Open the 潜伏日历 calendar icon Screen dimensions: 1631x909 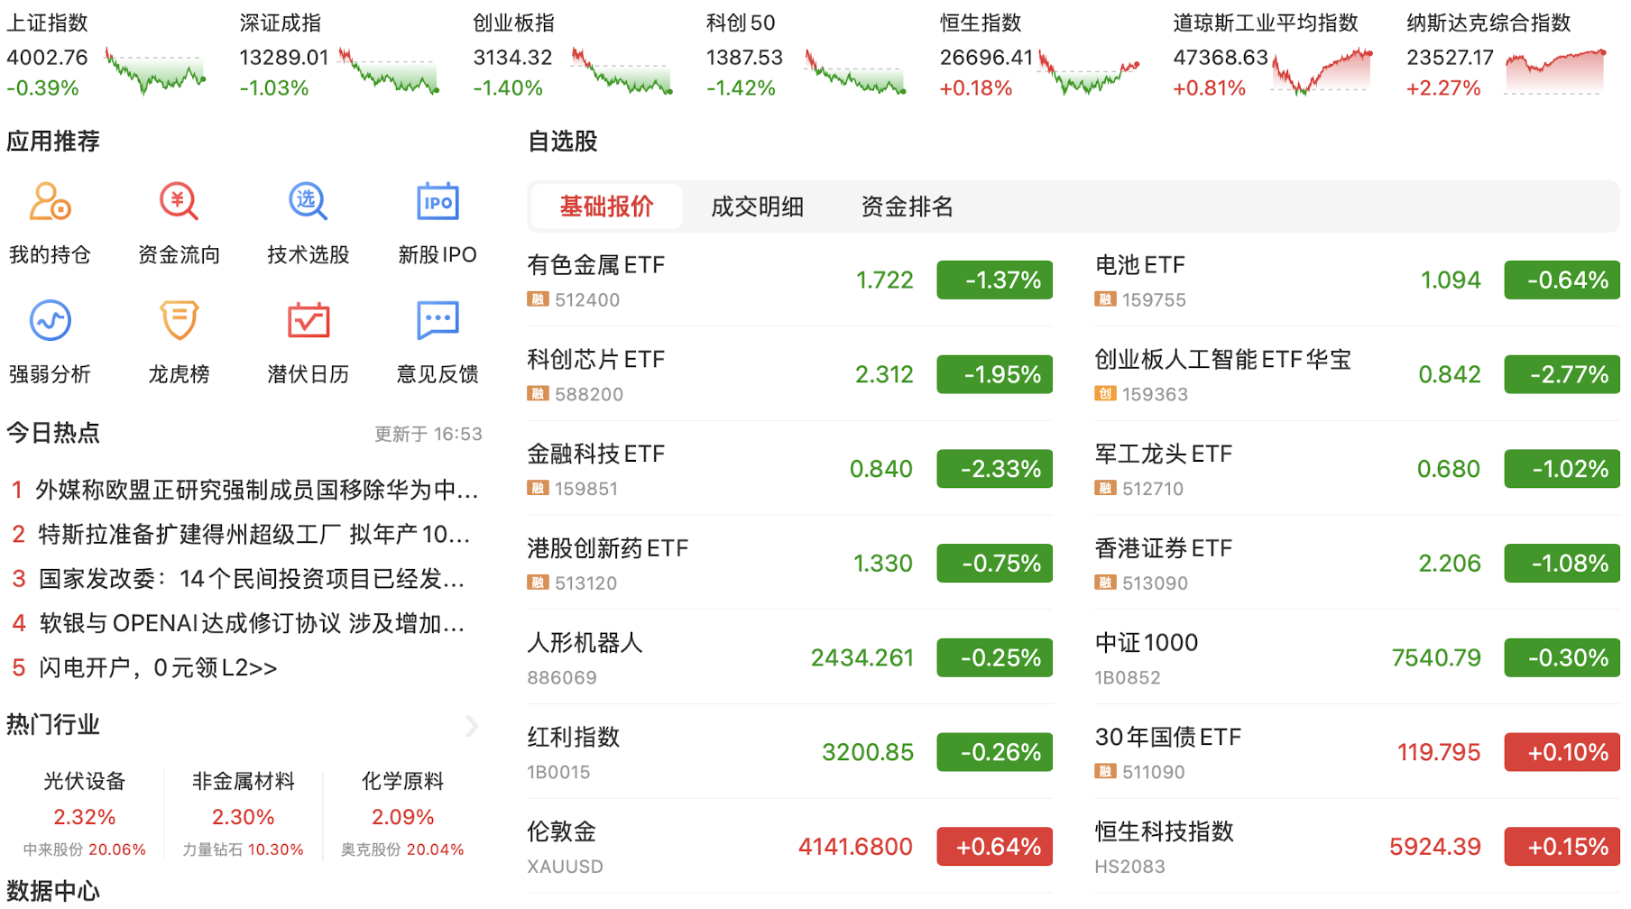[308, 321]
